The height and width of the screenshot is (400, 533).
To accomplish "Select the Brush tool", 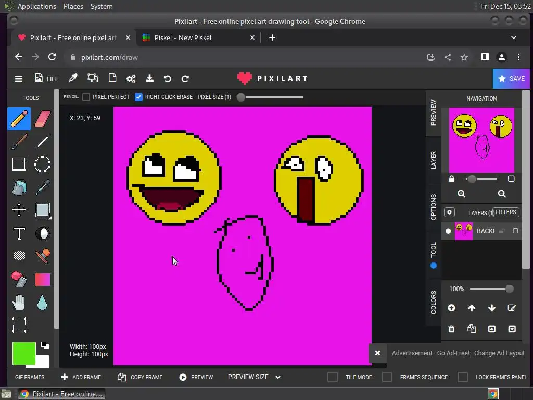I will [x=19, y=142].
